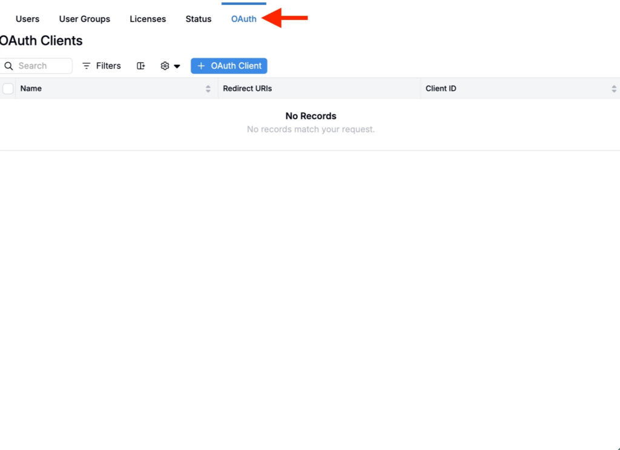Image resolution: width=620 pixels, height=450 pixels.
Task: Click the Client ID column header
Action: (x=441, y=88)
